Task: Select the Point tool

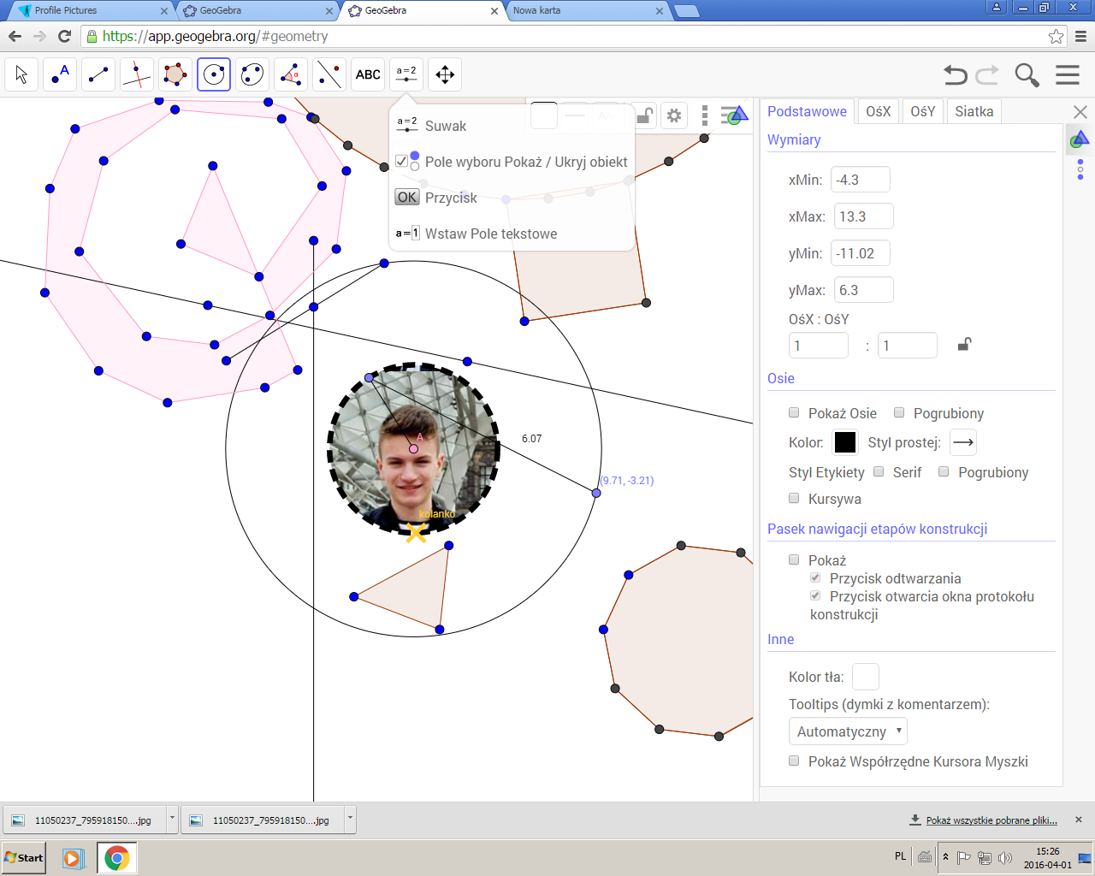Action: coord(60,75)
